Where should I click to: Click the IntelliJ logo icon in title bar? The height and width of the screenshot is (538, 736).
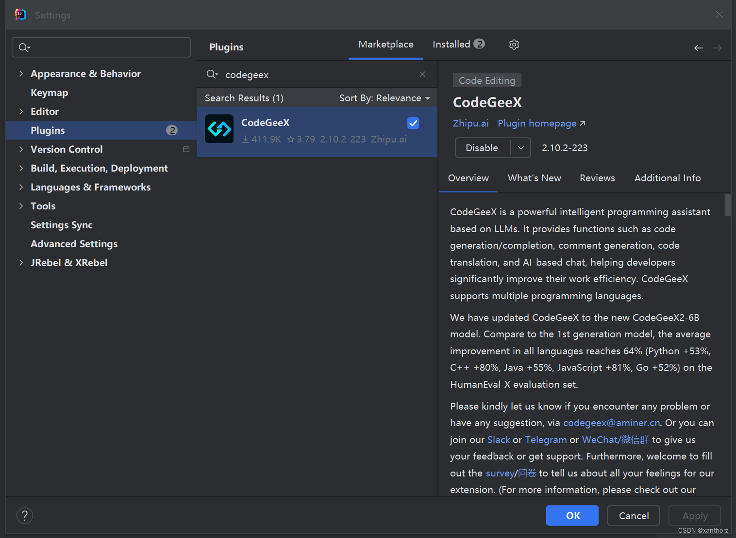coord(20,15)
